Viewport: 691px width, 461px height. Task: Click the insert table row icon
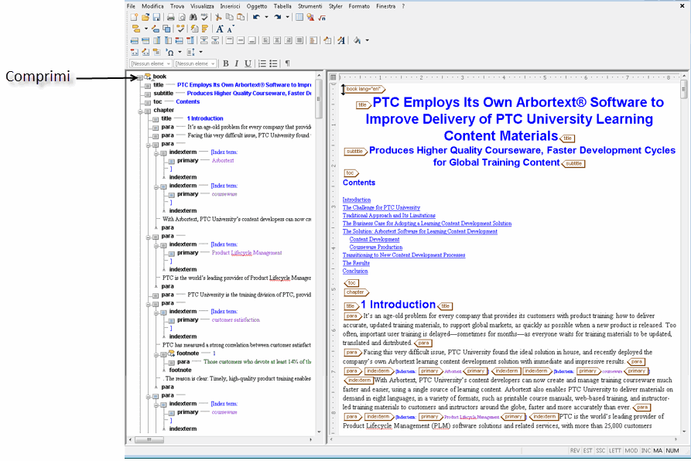135,40
